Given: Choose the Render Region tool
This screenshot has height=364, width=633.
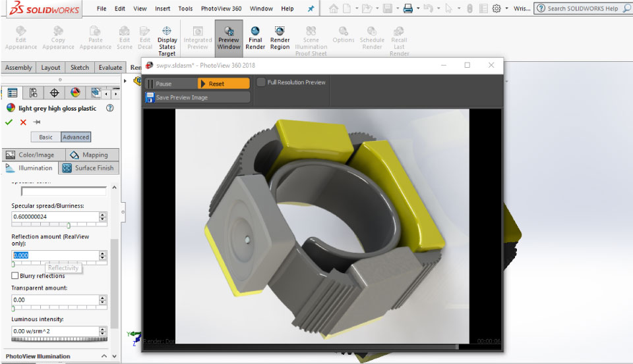Looking at the screenshot, I should coord(280,38).
